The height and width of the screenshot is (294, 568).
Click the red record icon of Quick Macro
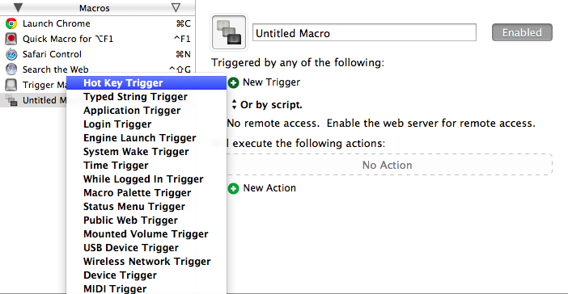coord(11,39)
